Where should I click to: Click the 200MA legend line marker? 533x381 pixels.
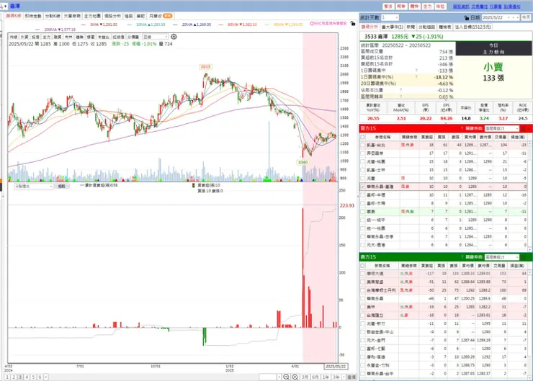(37, 30)
